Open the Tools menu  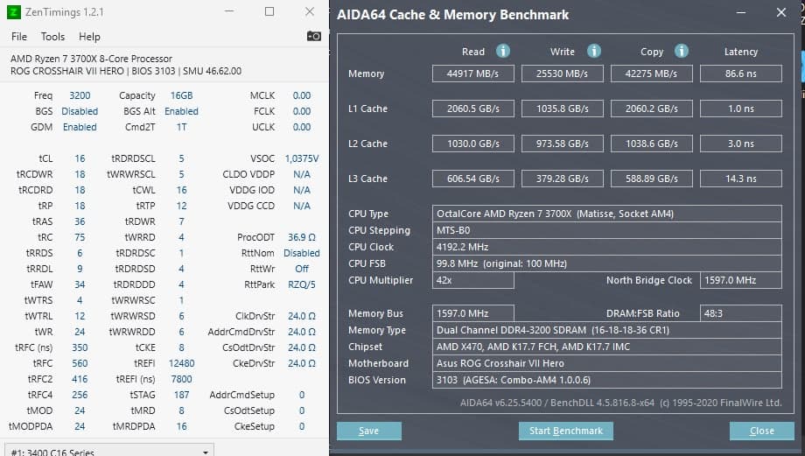tap(52, 37)
